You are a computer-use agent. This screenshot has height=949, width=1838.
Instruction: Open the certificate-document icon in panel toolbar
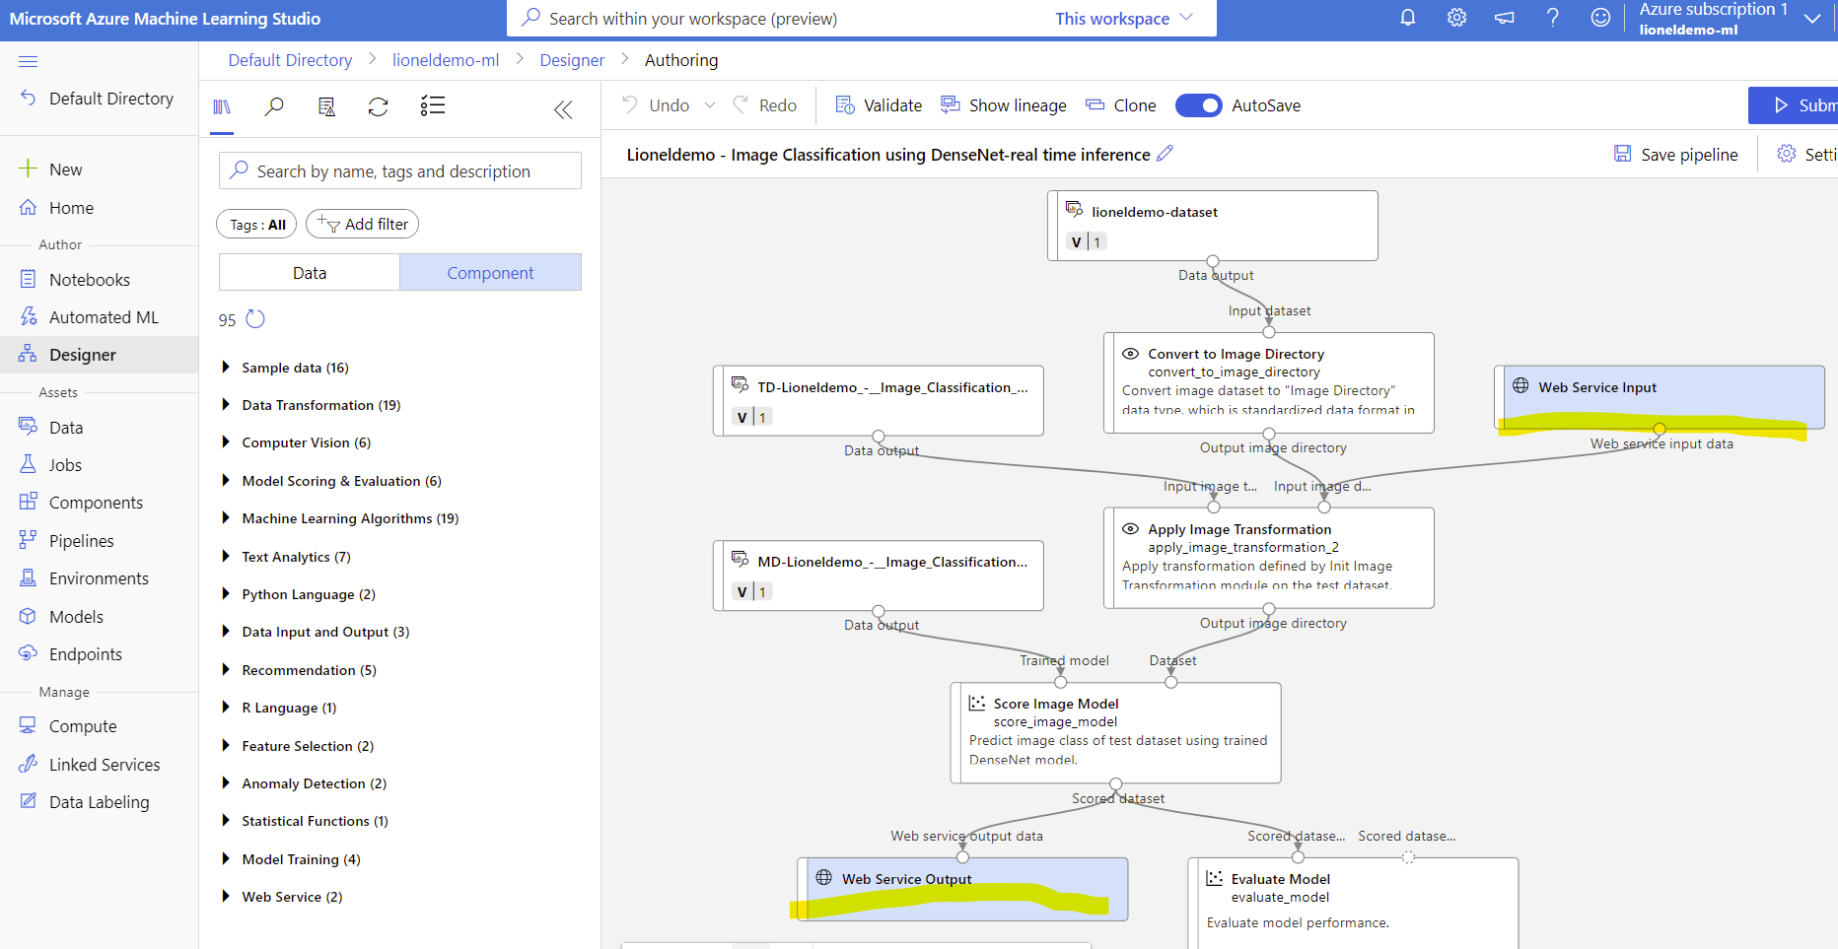pos(326,106)
